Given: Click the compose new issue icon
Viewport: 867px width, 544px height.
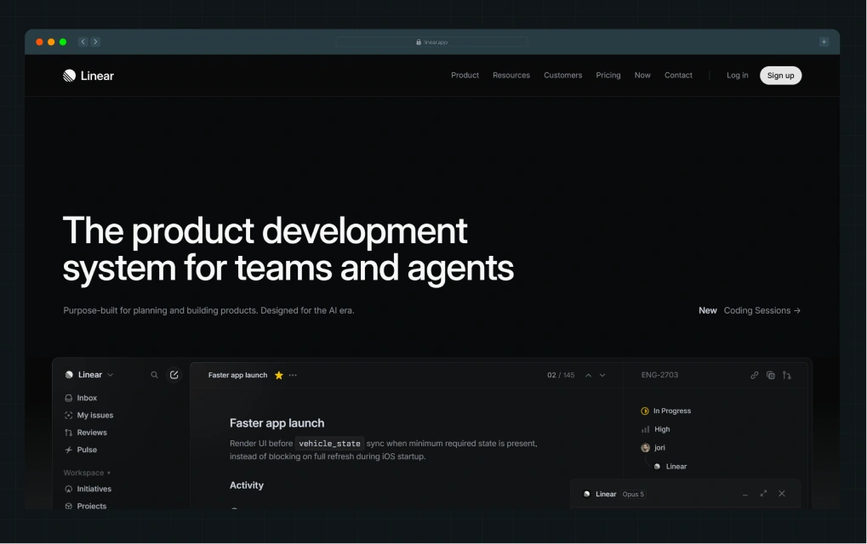Looking at the screenshot, I should (174, 375).
